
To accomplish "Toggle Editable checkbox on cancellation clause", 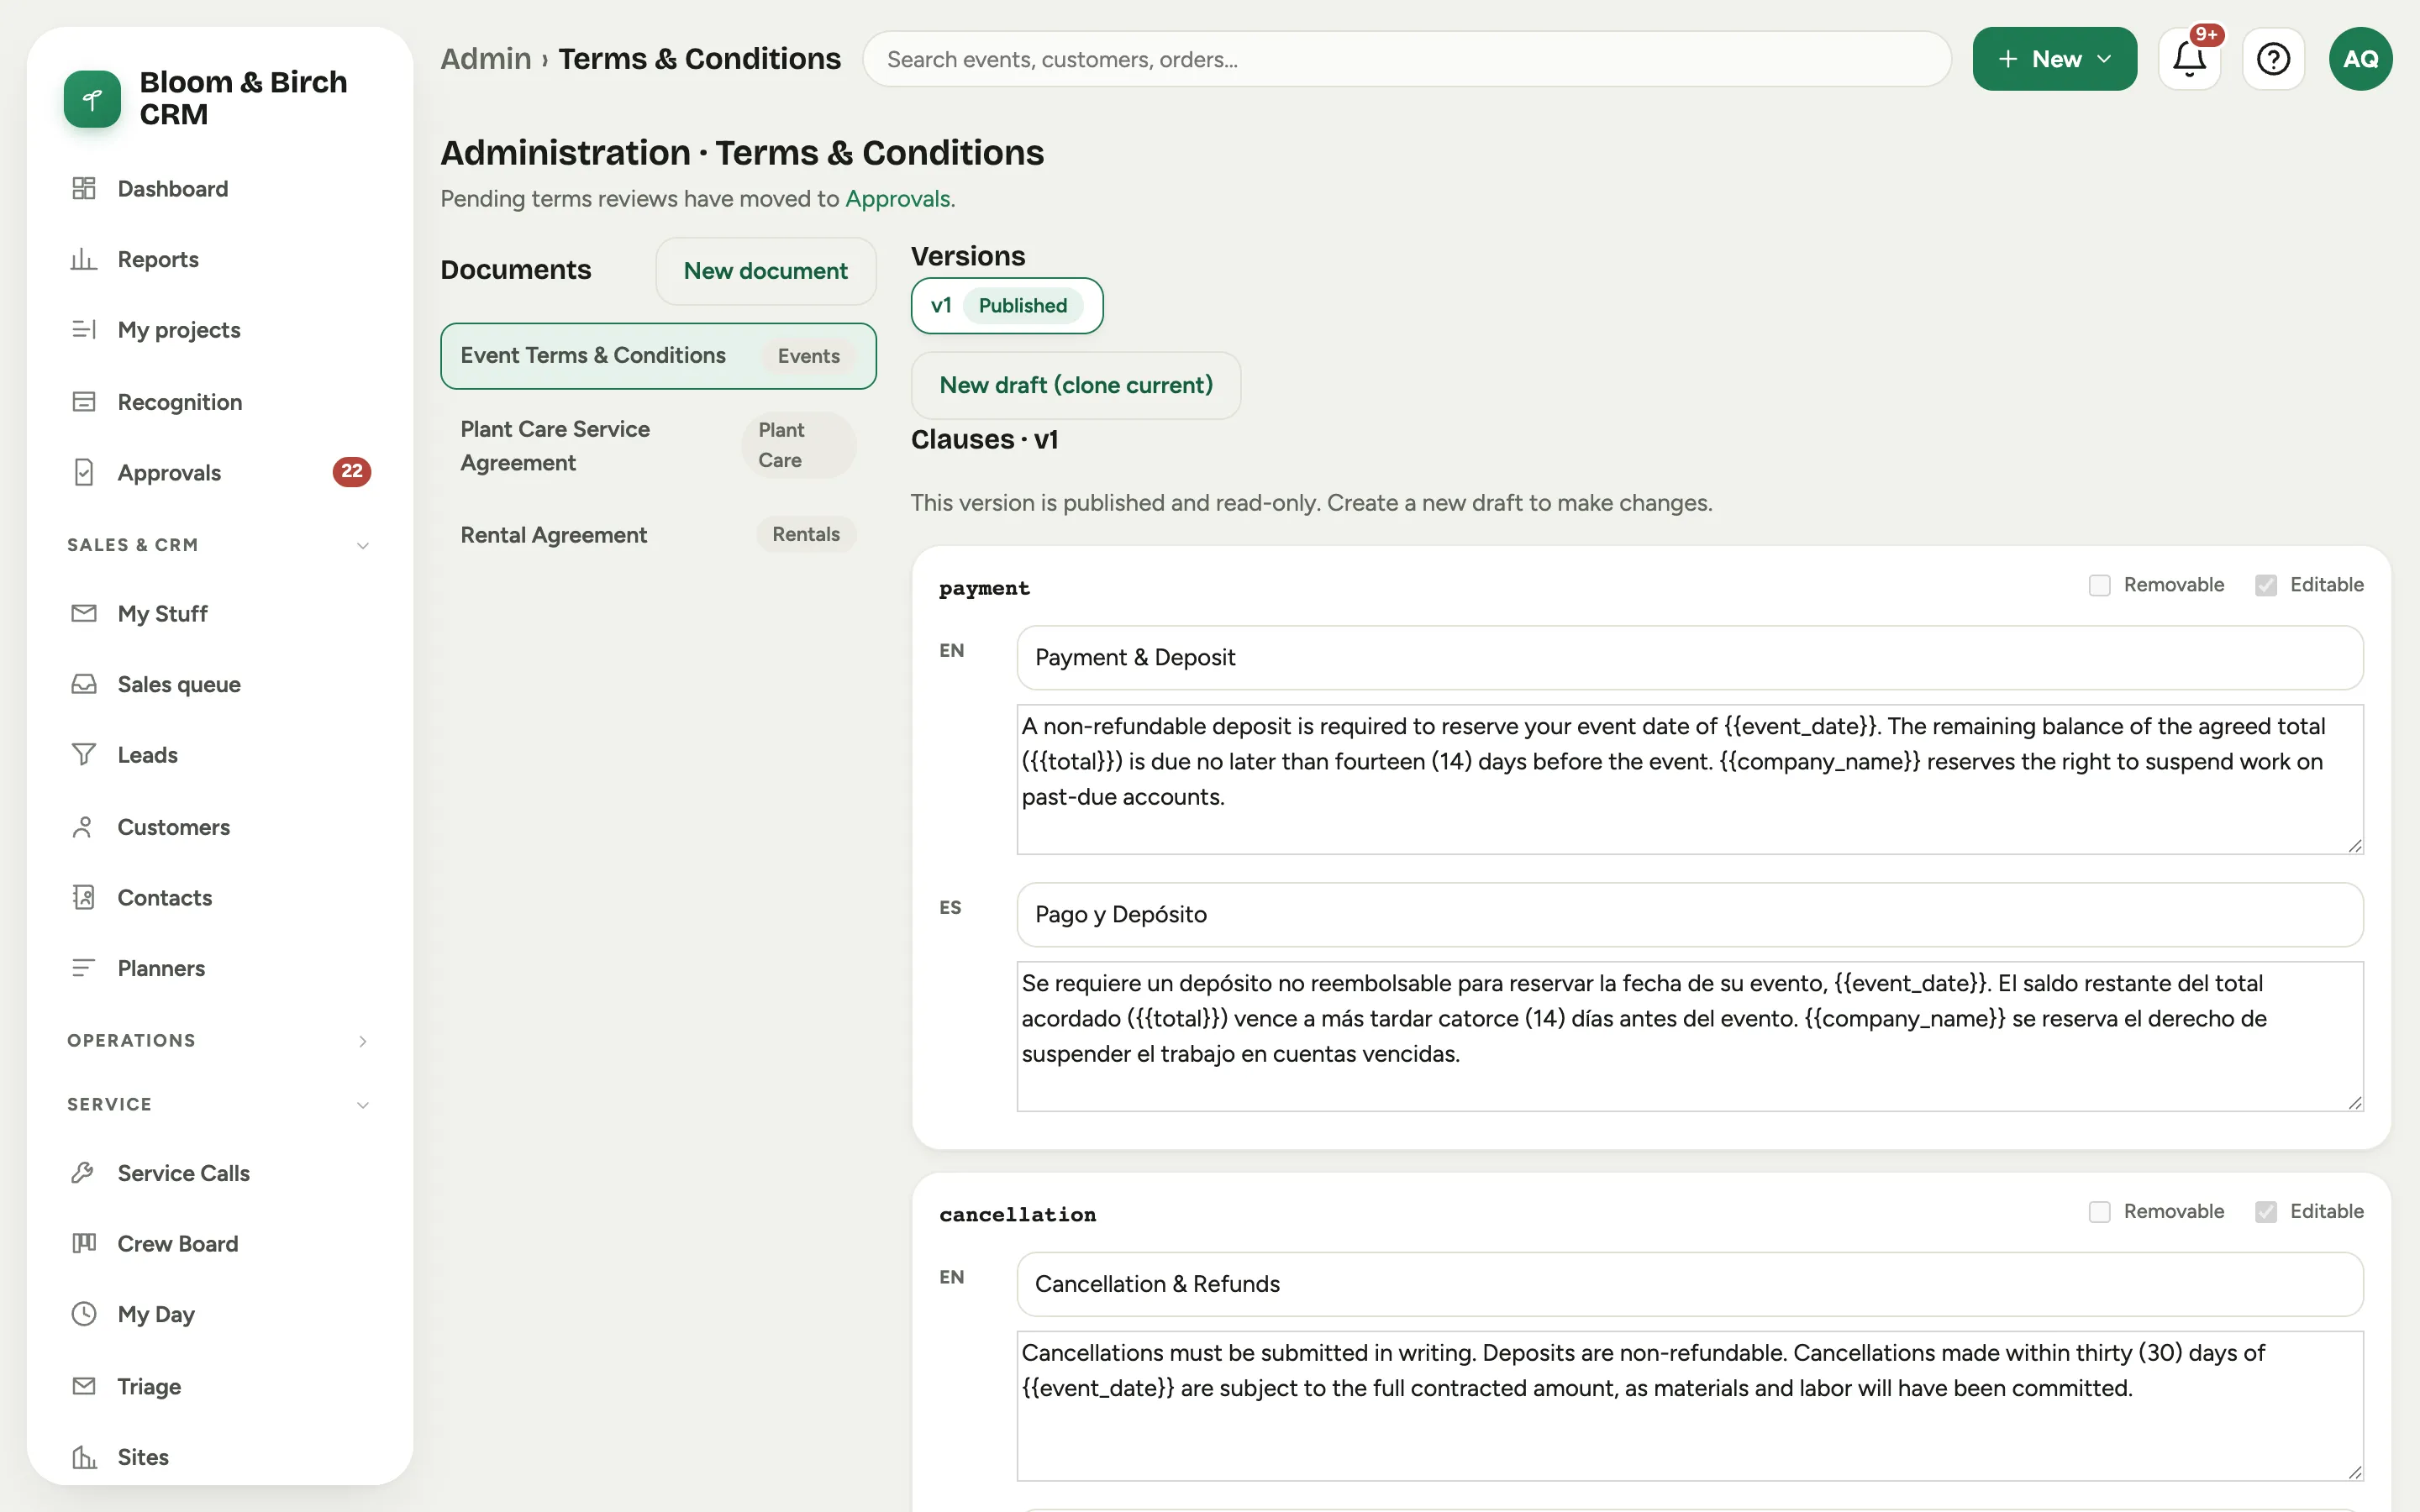I will 2266,1212.
